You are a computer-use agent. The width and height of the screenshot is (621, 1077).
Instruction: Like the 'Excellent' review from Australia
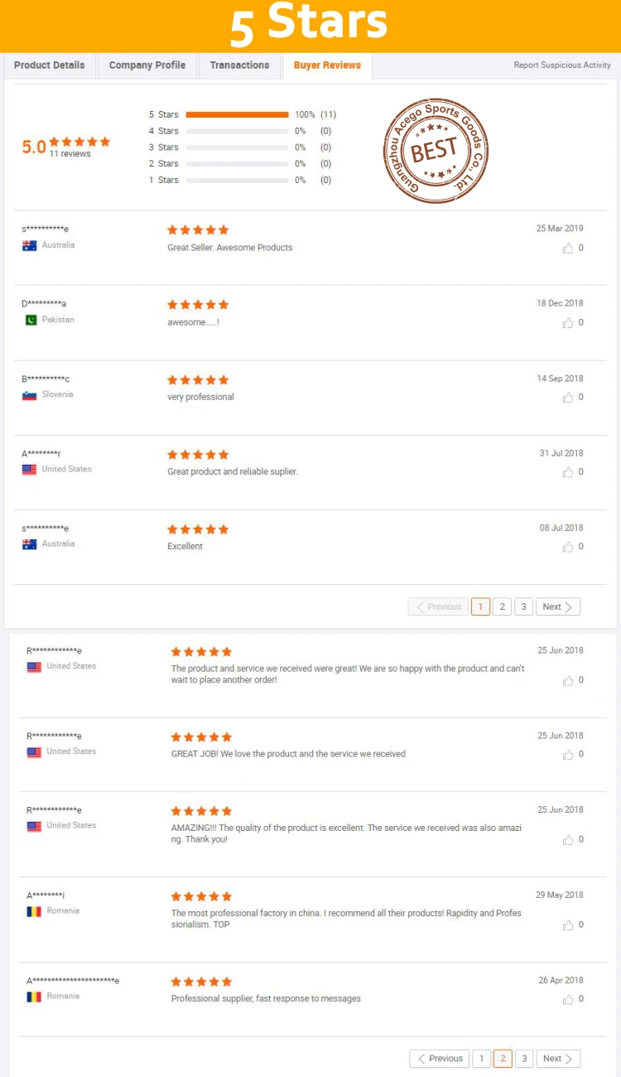click(569, 546)
